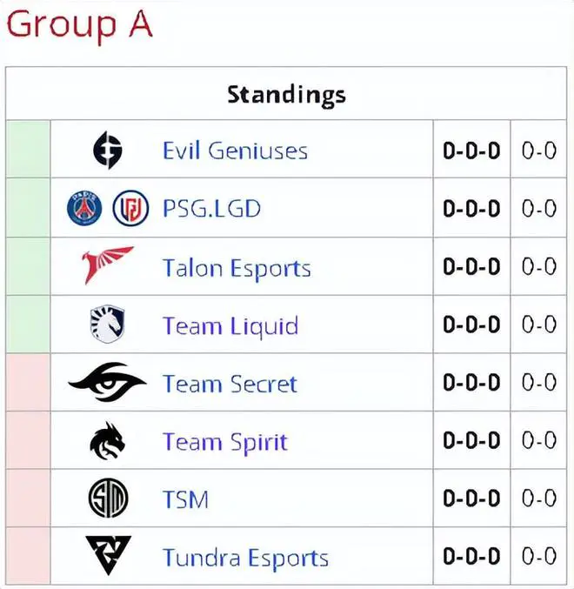
Task: Open the Talon Esports team link
Action: (237, 268)
